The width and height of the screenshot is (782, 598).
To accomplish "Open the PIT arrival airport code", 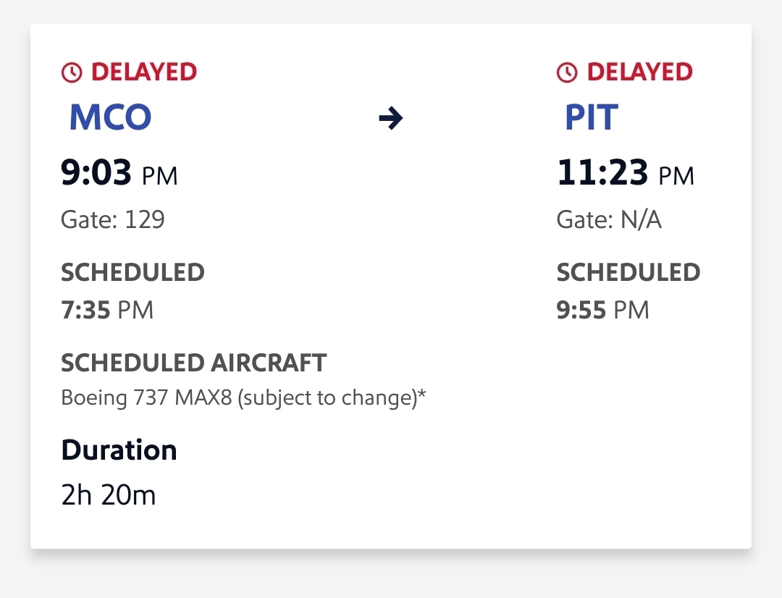I will [592, 118].
